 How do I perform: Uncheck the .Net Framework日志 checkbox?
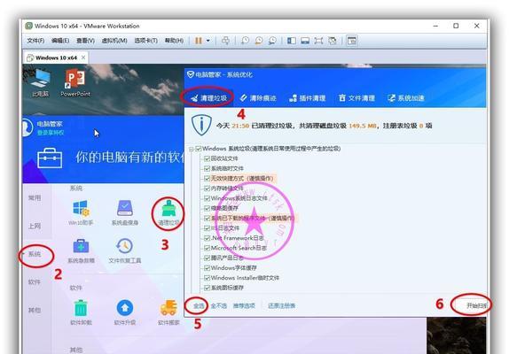207,238
